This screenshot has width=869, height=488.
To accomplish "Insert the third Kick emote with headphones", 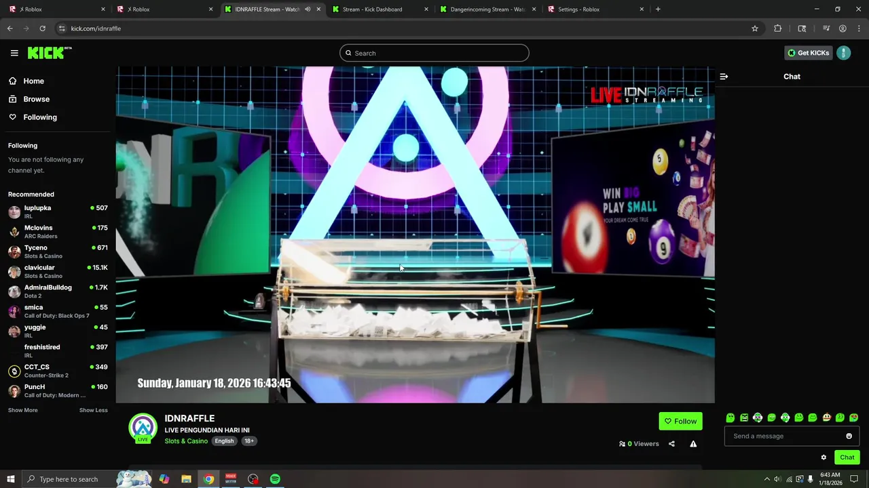I will (x=758, y=418).
